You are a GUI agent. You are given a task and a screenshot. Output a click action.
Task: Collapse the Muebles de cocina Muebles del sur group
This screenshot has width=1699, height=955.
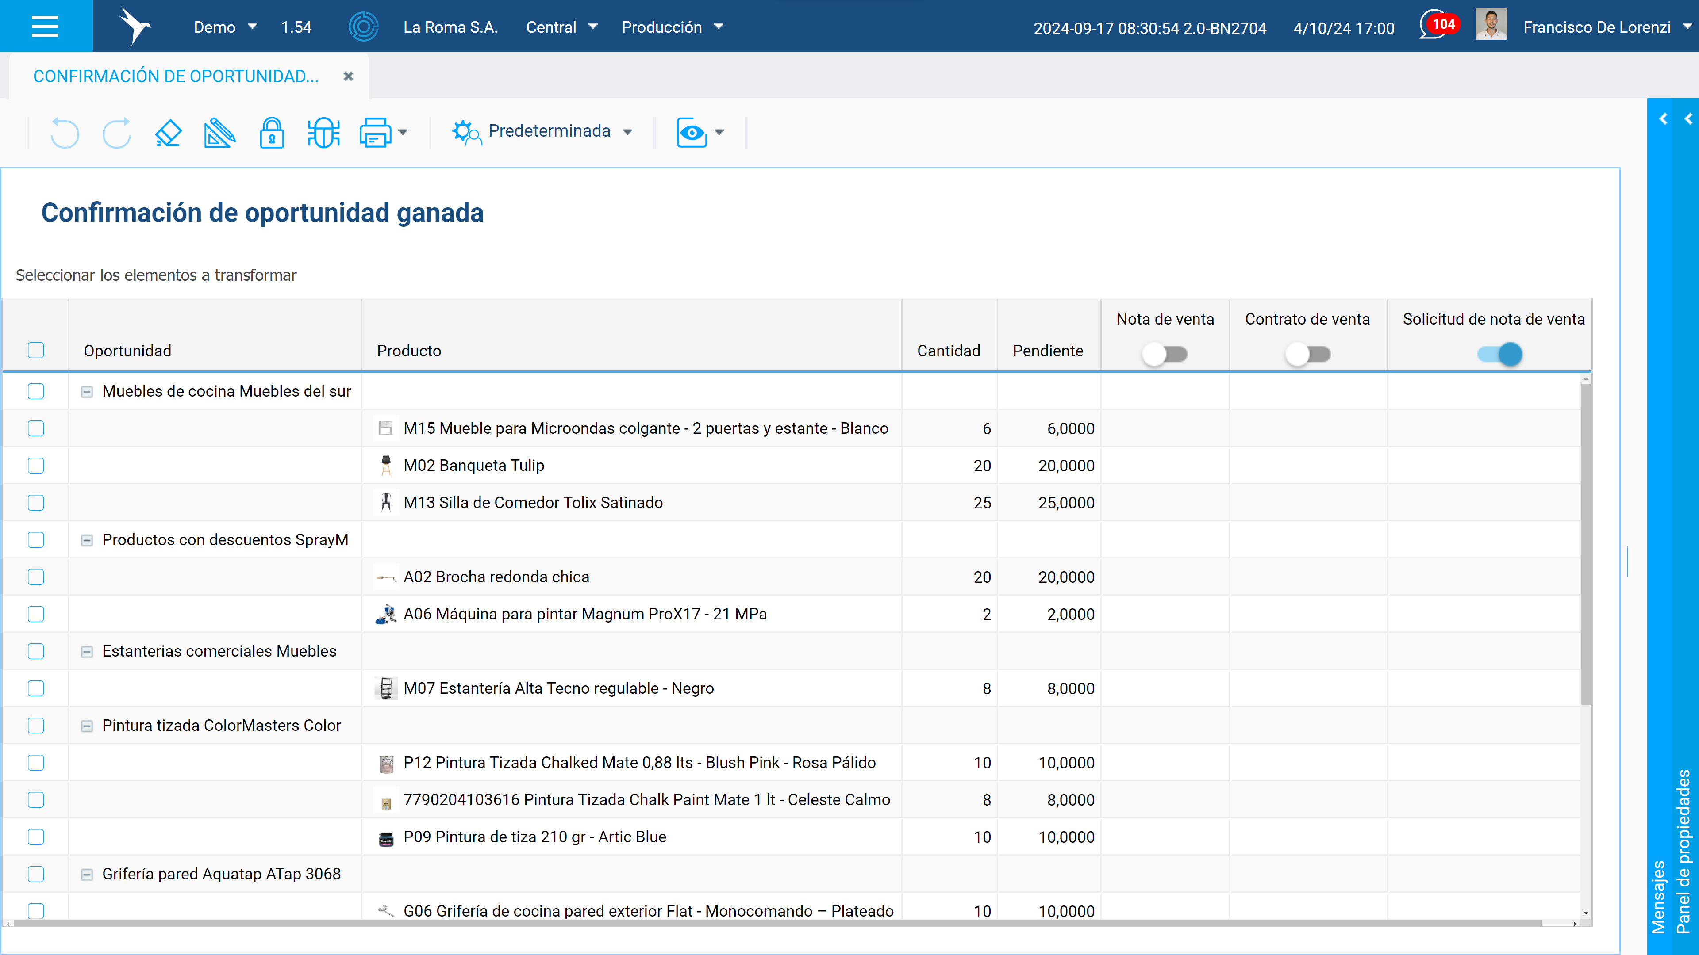click(x=86, y=391)
